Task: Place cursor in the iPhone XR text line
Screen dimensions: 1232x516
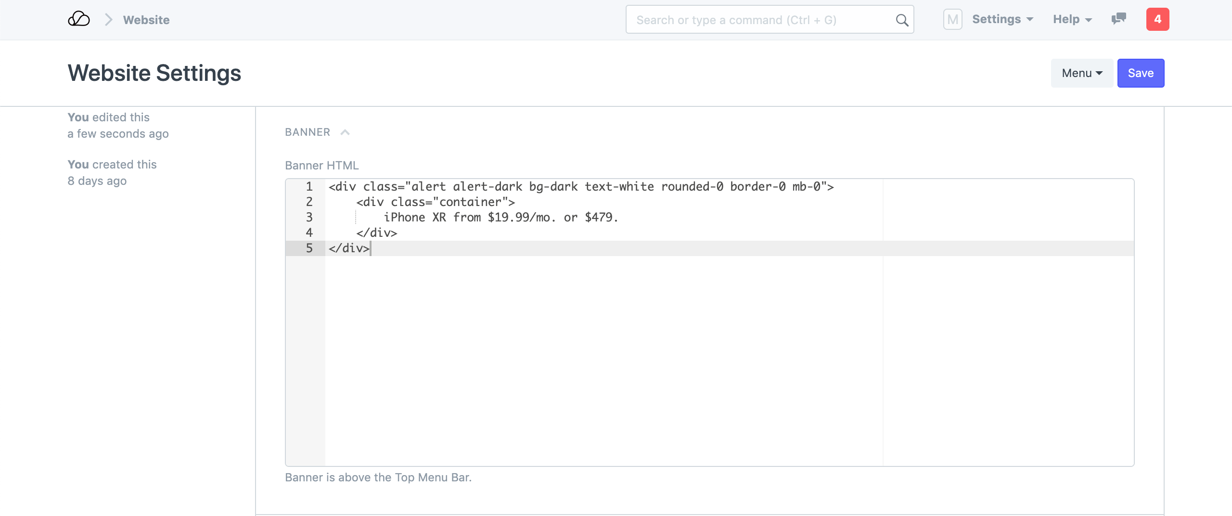Action: pos(500,217)
